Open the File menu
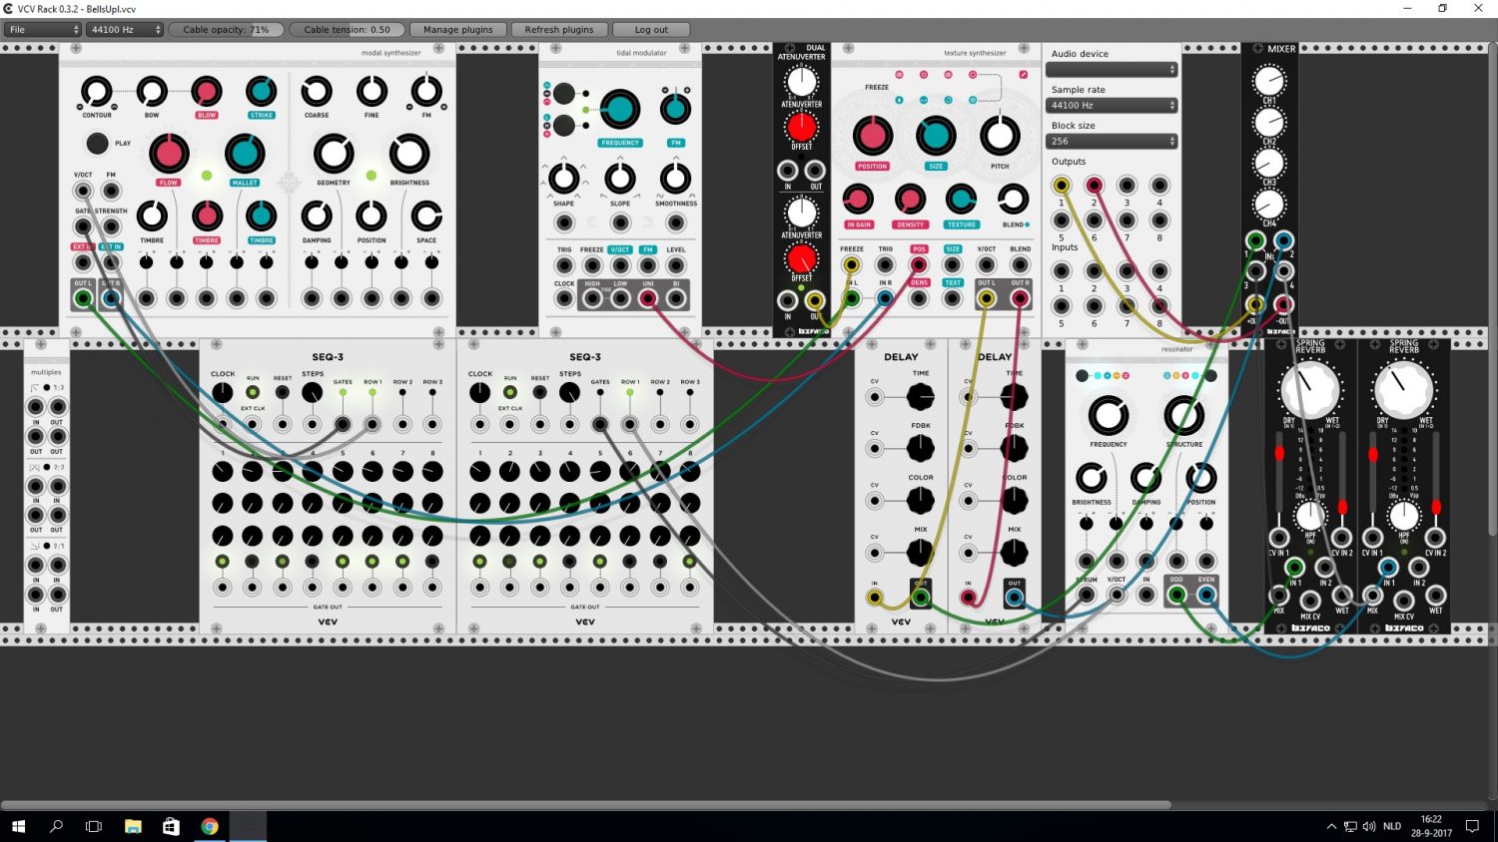The width and height of the screenshot is (1498, 842). coord(43,30)
